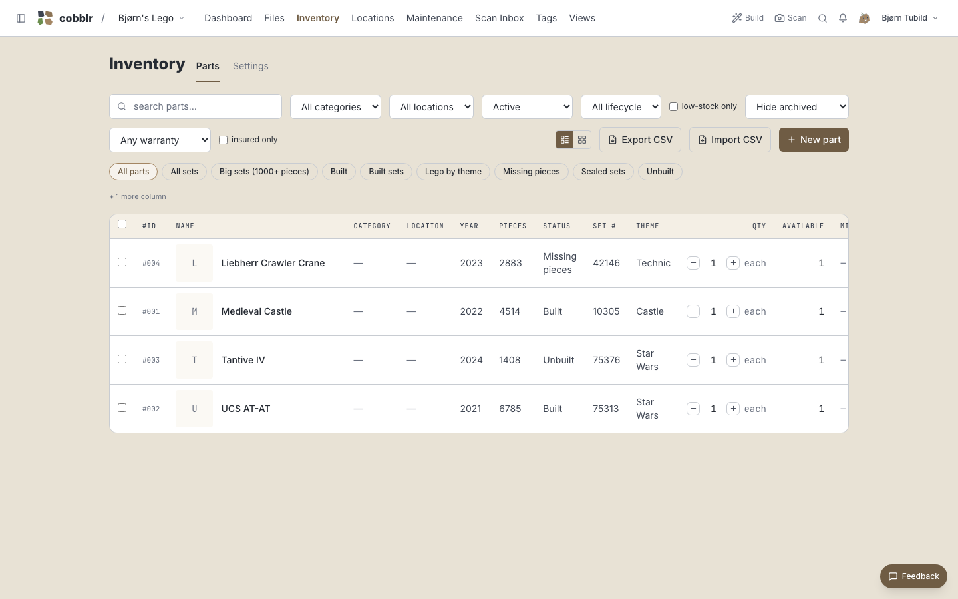This screenshot has width=958, height=599.
Task: Click the Import CSV button
Action: pyautogui.click(x=730, y=140)
